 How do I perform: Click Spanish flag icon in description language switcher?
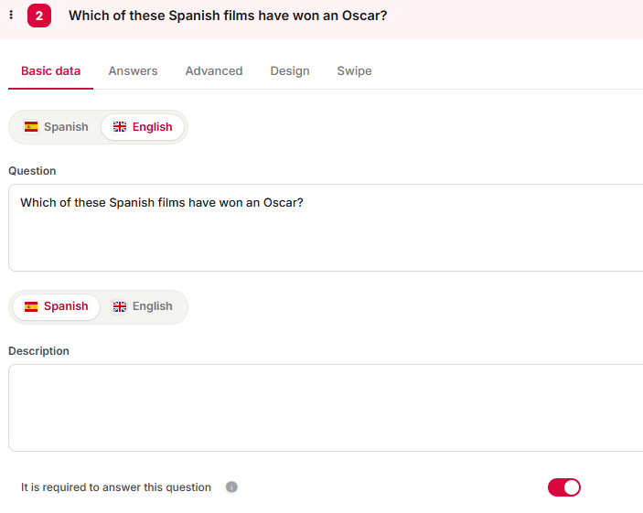[31, 306]
